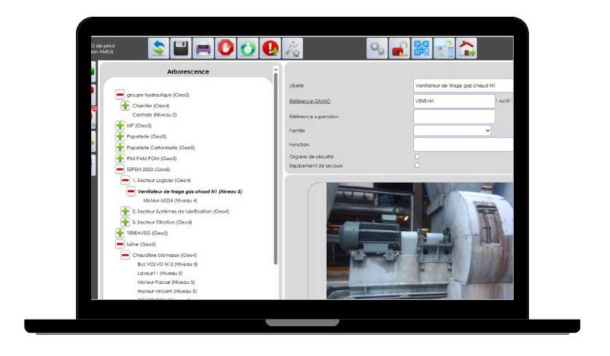Screen dimensions: 610x356
Task: Click the house home icon
Action: (x=466, y=49)
